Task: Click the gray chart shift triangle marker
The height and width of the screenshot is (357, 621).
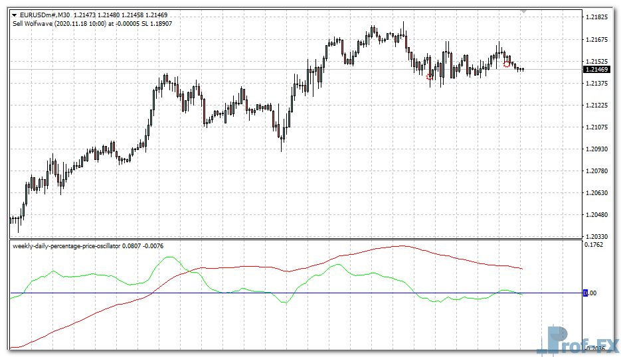Action: pyautogui.click(x=524, y=11)
